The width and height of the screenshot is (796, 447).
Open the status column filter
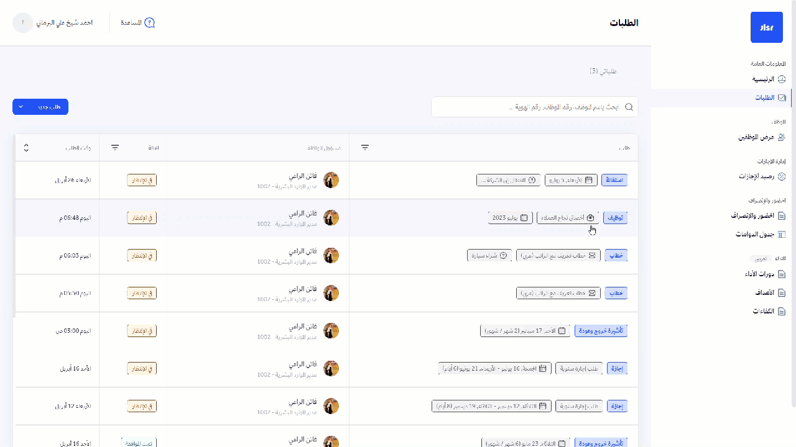pyautogui.click(x=115, y=148)
